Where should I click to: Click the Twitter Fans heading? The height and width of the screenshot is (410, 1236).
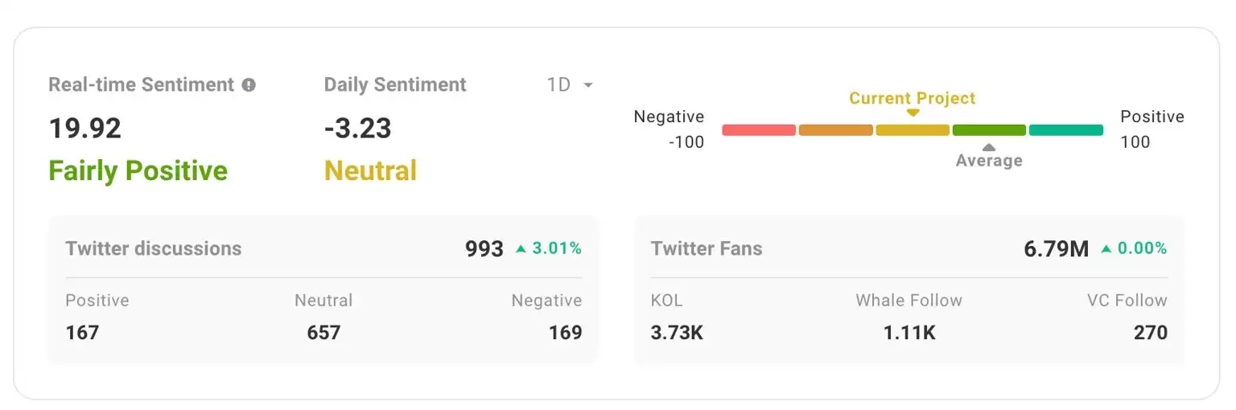[x=707, y=248]
